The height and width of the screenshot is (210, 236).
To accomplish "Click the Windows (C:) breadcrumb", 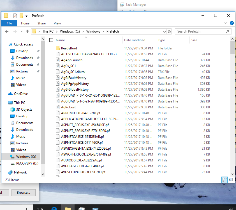I will click(70, 31).
